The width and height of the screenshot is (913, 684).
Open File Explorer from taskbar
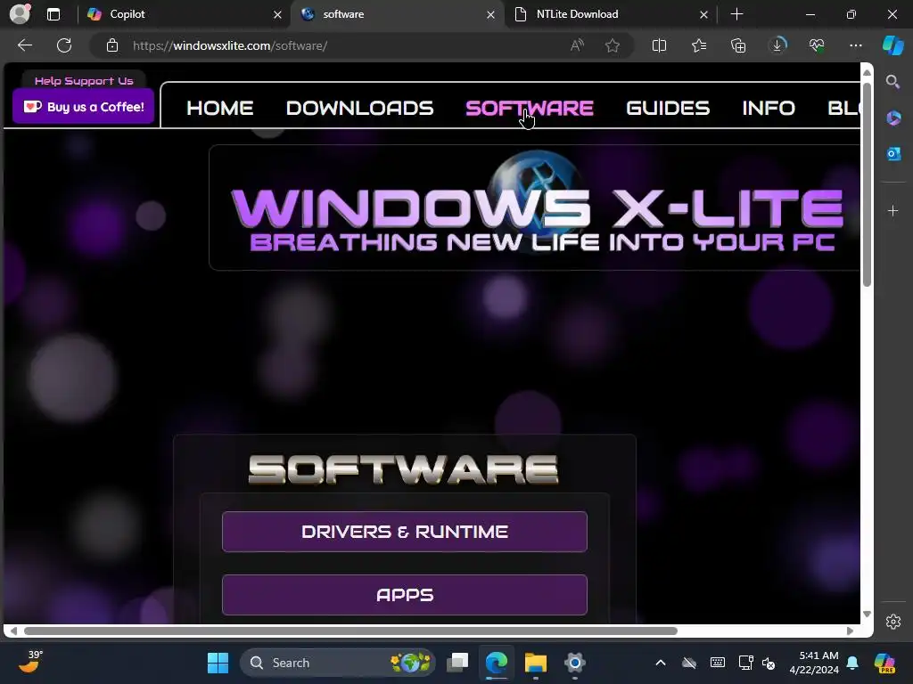[536, 663]
